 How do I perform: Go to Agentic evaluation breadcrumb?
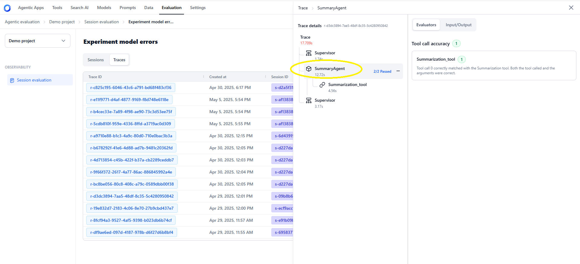tap(22, 22)
